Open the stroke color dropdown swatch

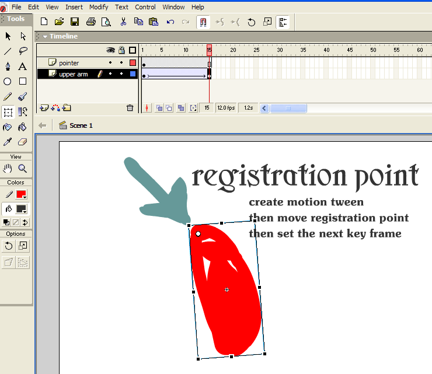point(22,194)
